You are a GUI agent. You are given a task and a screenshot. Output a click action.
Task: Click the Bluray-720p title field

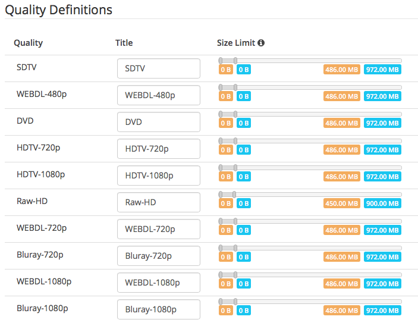pyautogui.click(x=158, y=256)
